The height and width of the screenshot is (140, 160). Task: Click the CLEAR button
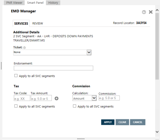pyautogui.click(x=122, y=122)
